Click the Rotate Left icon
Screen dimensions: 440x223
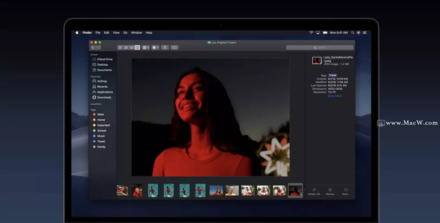click(x=314, y=190)
